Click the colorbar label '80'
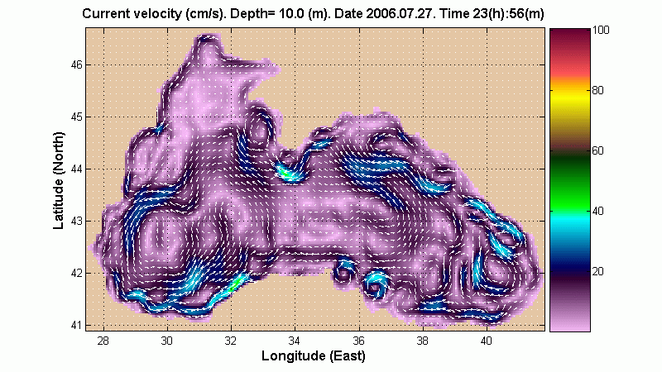The image size is (662, 372). click(x=597, y=90)
